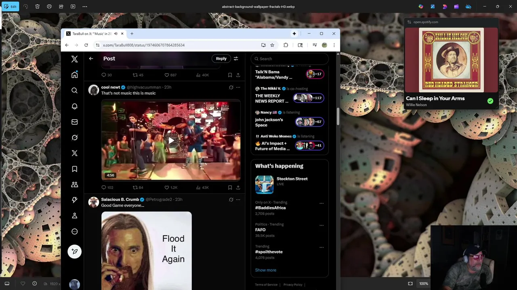517x290 pixels.
Task: Open the #BaddiesAfrica trending topic
Action: pos(270,208)
